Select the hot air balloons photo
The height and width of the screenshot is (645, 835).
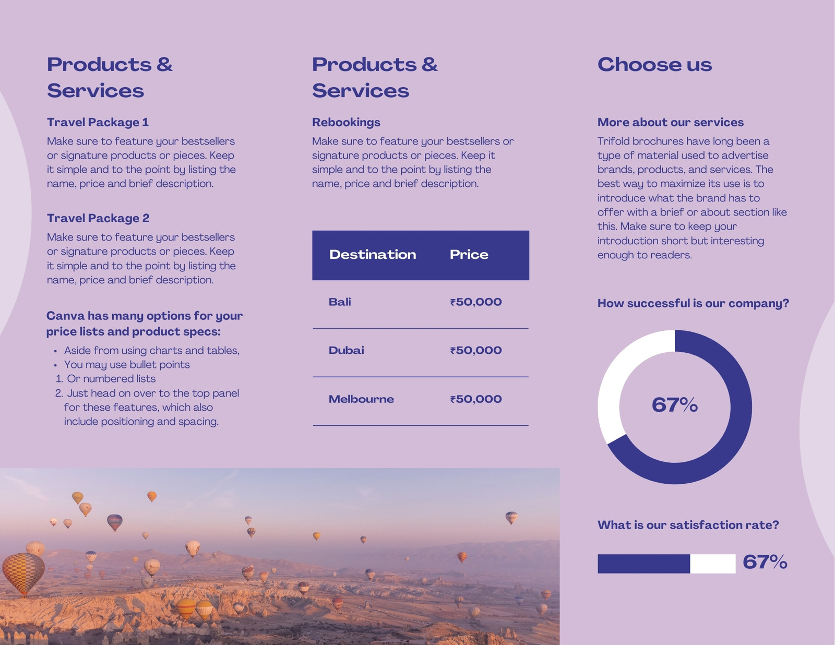click(x=280, y=556)
